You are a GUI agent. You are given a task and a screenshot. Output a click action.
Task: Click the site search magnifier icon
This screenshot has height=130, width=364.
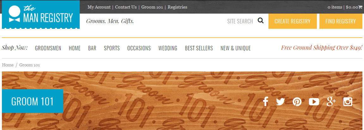pyautogui.click(x=261, y=21)
